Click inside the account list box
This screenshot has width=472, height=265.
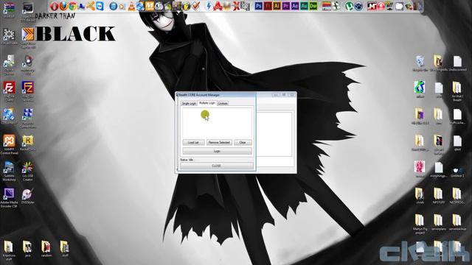pyautogui.click(x=217, y=123)
